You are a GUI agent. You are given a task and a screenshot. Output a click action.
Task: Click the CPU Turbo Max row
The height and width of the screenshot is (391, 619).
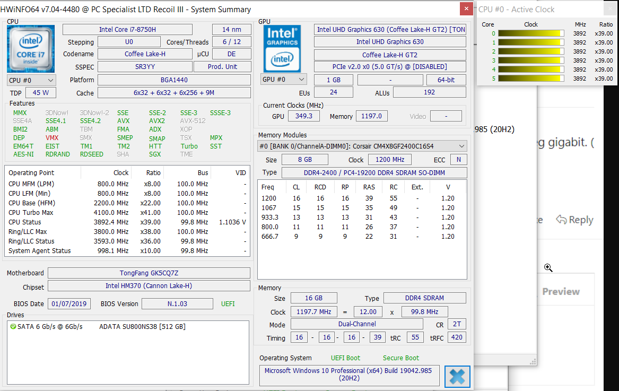[127, 213]
